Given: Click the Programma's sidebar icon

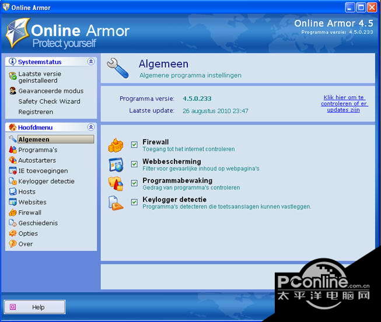Looking at the screenshot, I should pyautogui.click(x=13, y=150).
